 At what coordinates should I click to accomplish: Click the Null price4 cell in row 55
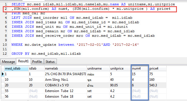pyautogui.click(x=157, y=91)
